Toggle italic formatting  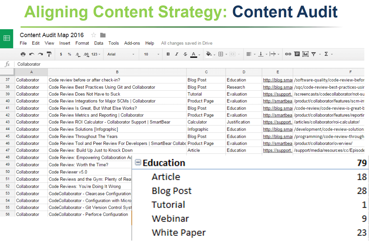[x=176, y=54]
